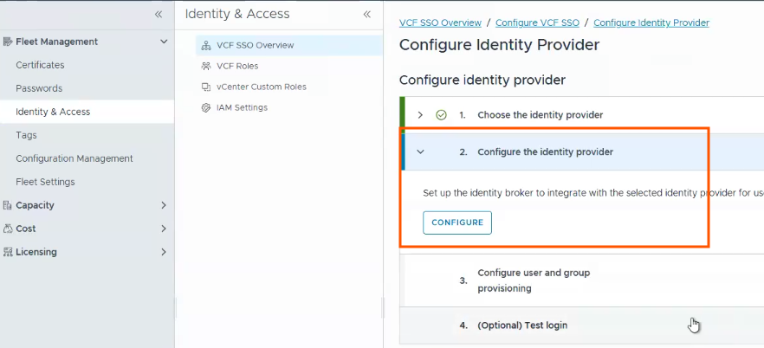Click the Cost label
The width and height of the screenshot is (764, 348).
pos(25,229)
